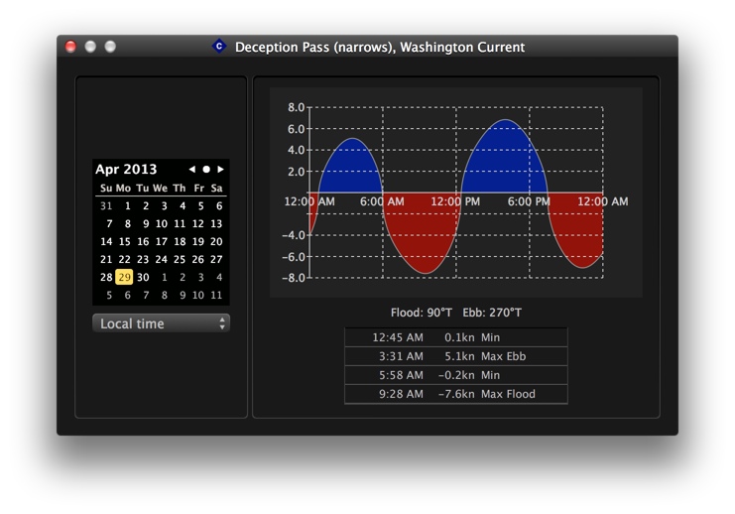Click the '6:00 PM' chart axis label
This screenshot has width=735, height=514.
coord(529,201)
